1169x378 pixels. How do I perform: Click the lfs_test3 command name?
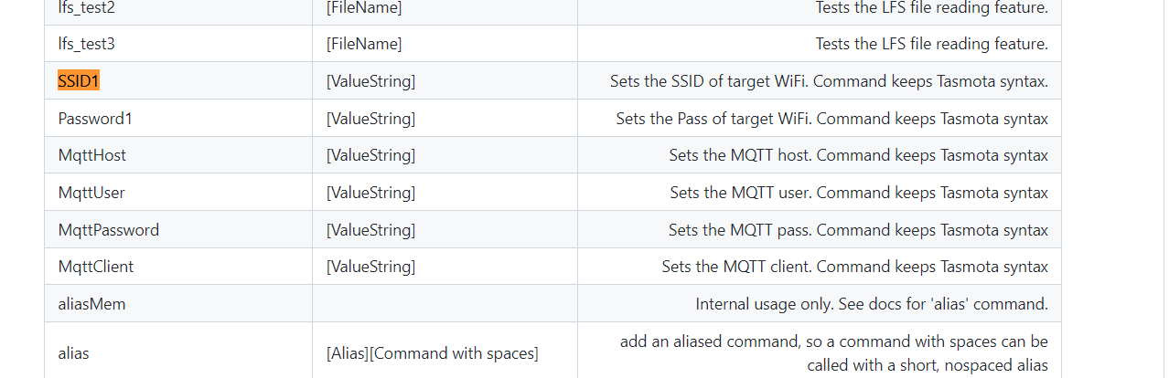tap(87, 44)
